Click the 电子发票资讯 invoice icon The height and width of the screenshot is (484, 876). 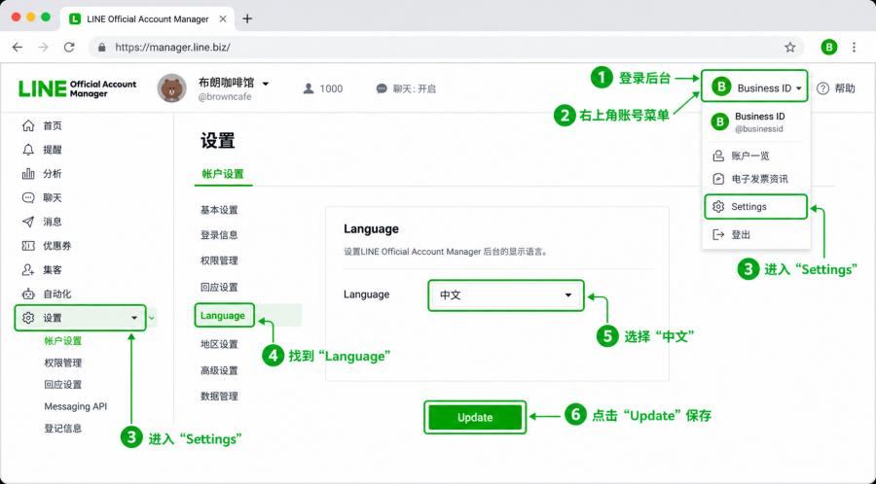tap(718, 179)
